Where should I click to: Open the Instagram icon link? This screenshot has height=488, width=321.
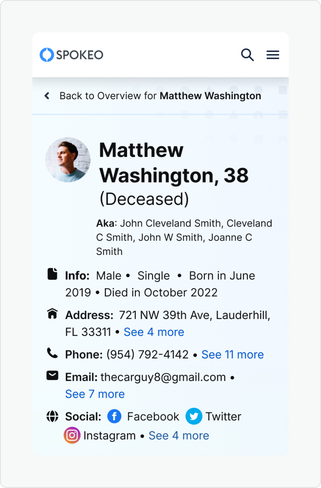click(72, 436)
